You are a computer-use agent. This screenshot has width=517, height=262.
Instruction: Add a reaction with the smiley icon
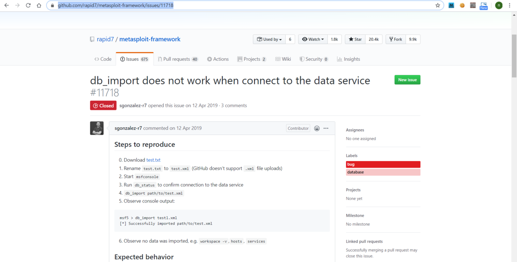click(x=317, y=128)
